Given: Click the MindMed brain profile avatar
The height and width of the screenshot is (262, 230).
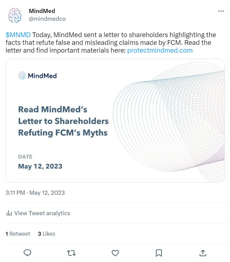Looking at the screenshot, I should (x=15, y=15).
